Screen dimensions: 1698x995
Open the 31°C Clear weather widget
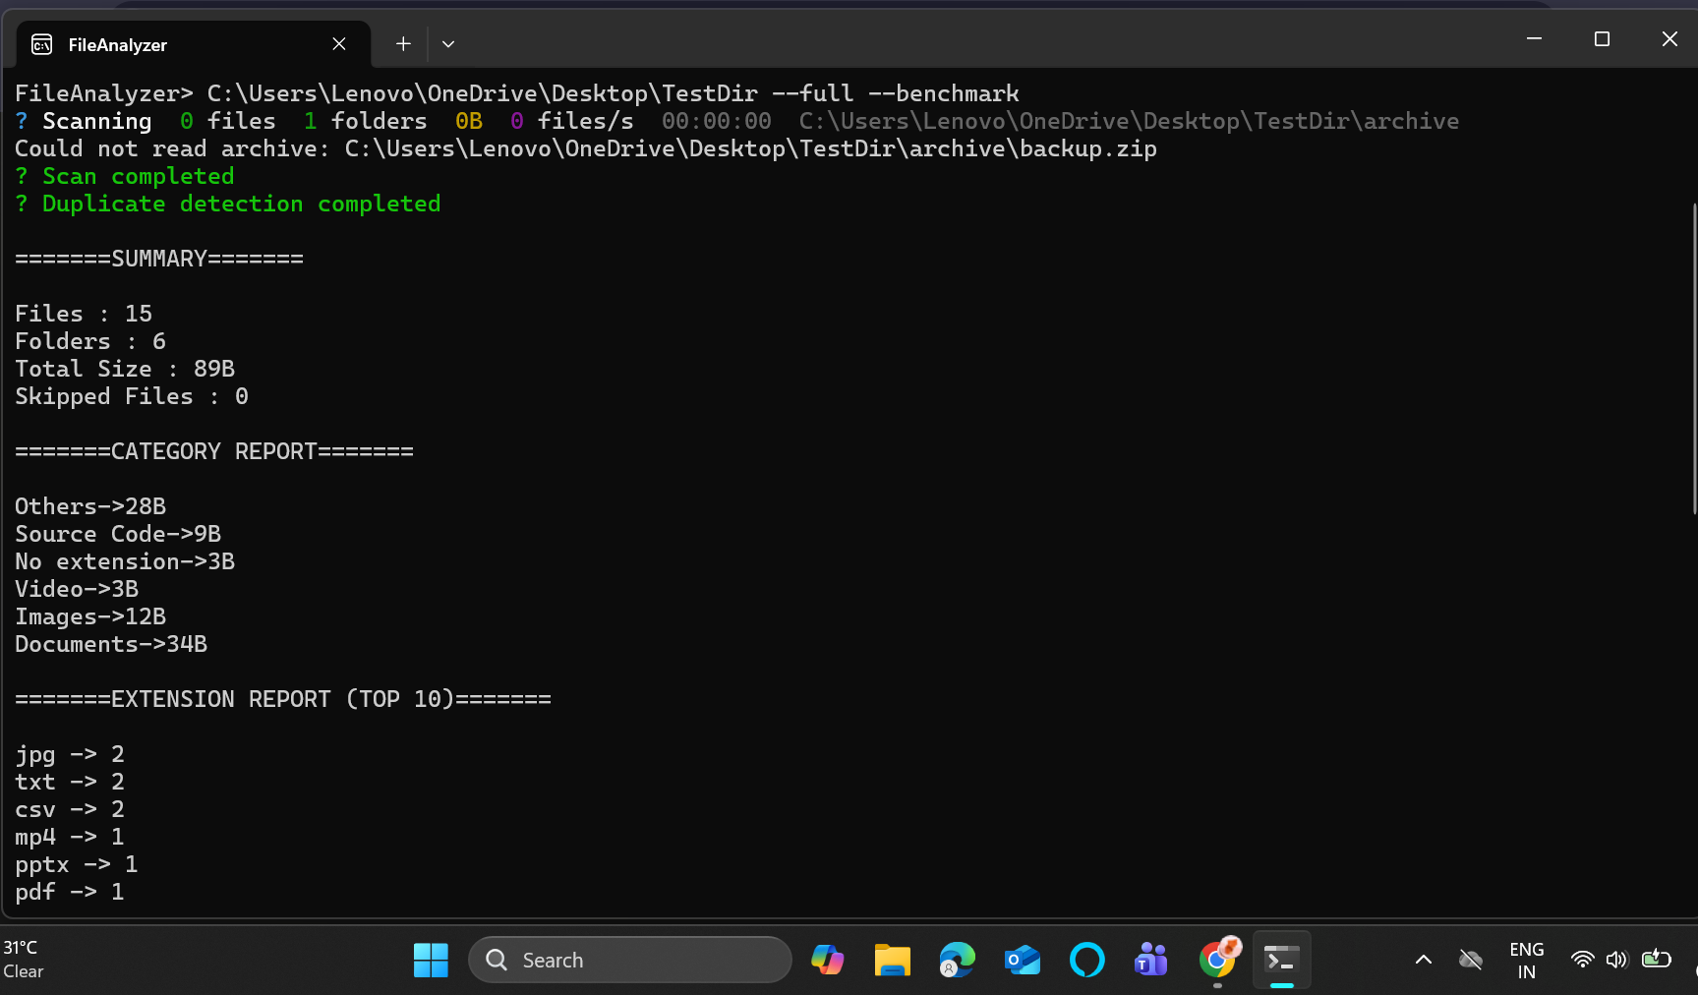click(x=25, y=960)
